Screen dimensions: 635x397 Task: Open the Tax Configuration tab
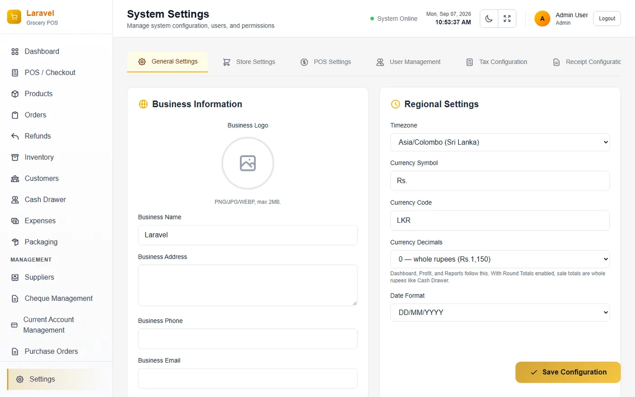coord(497,62)
